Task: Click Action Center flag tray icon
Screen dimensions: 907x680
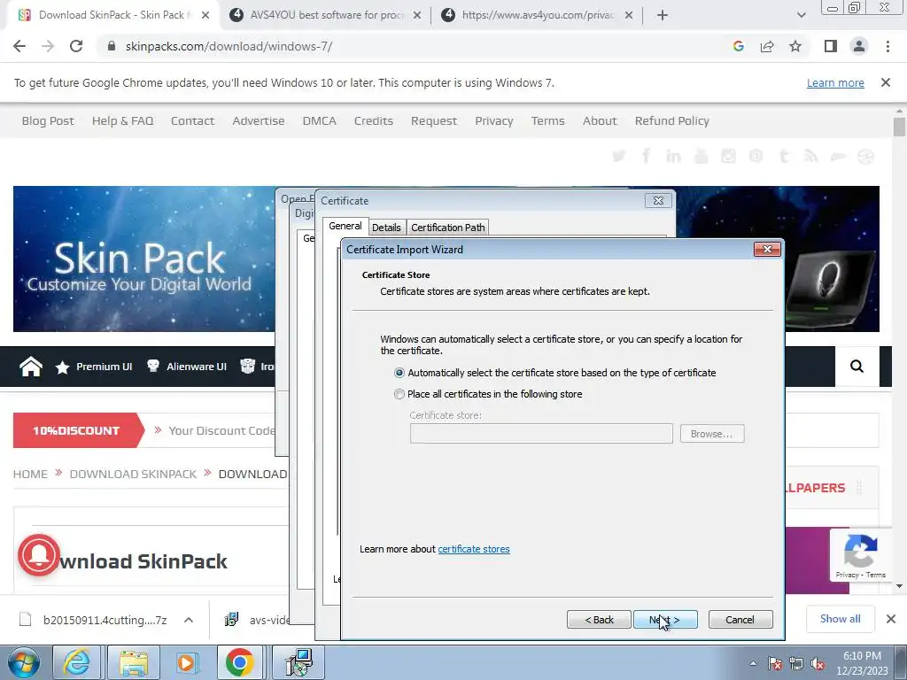Action: click(775, 664)
